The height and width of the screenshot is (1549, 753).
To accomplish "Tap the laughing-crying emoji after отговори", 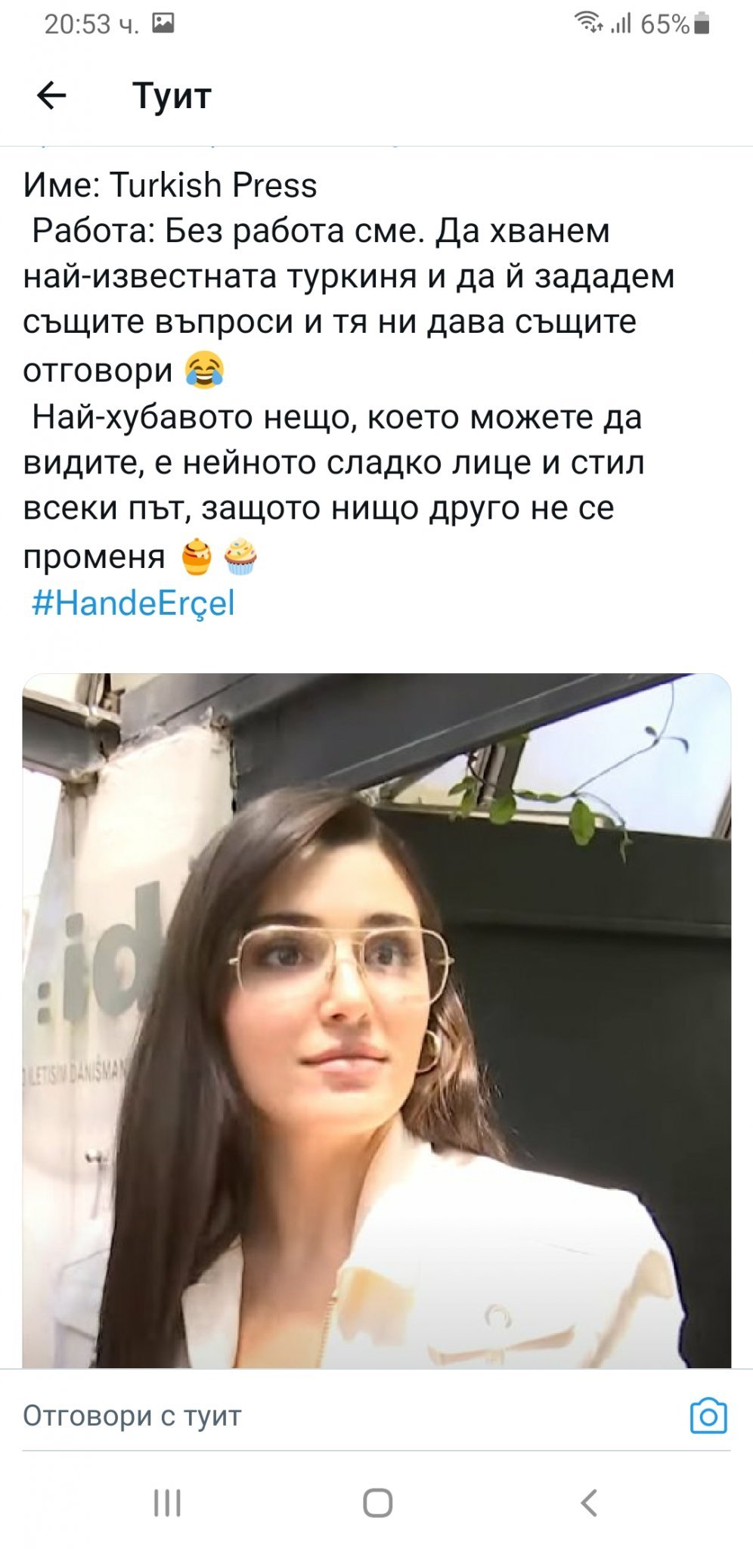I will click(x=205, y=370).
